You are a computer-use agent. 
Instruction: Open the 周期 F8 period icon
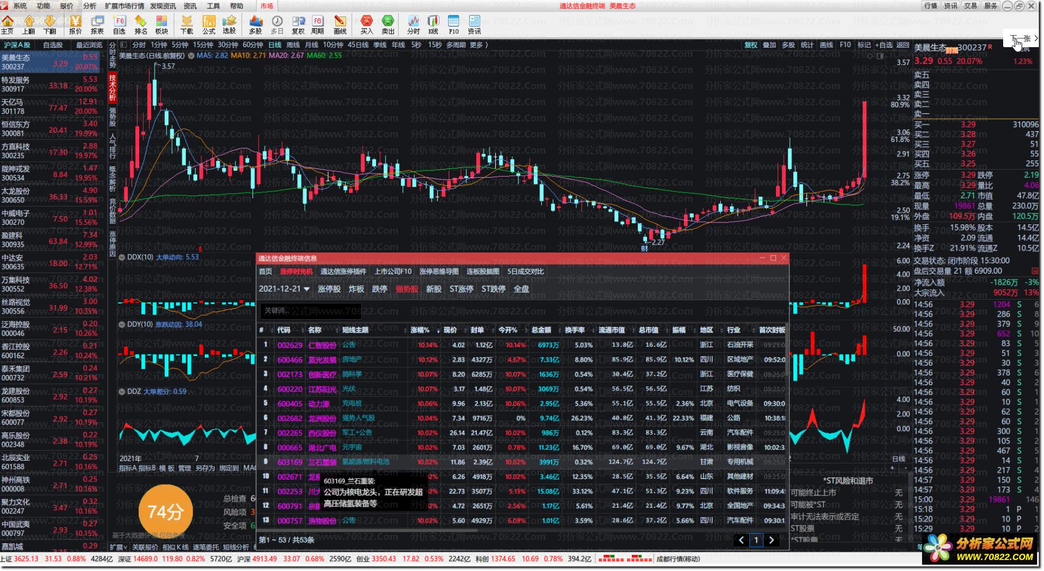click(x=318, y=25)
